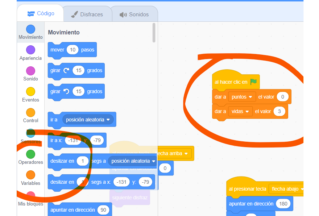319x216 pixels.
Task: Click x value -131 in deslizar segs block
Action: 121,182
